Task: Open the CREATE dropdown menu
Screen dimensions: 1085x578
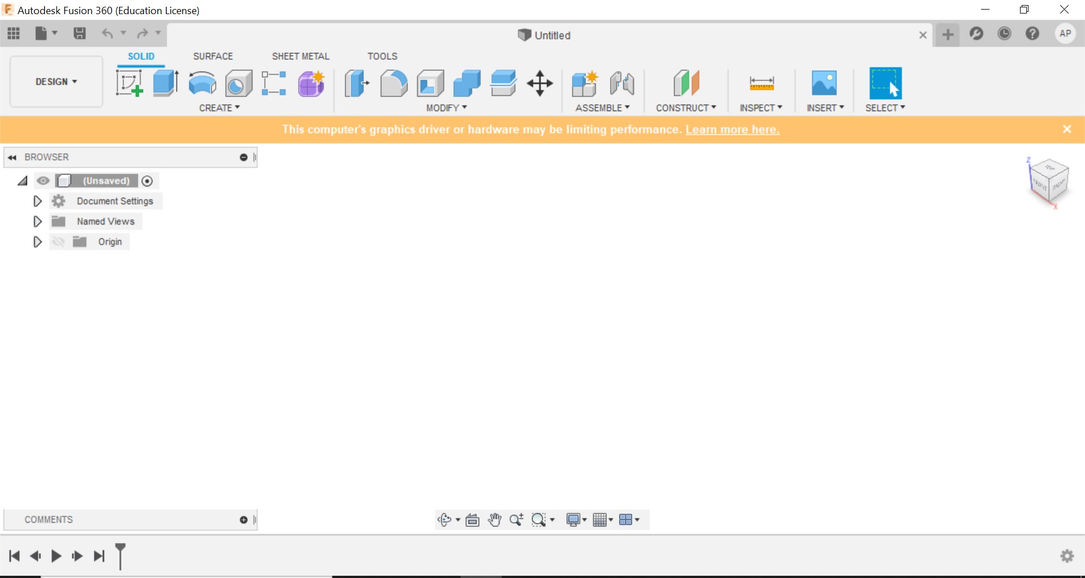Action: point(219,108)
